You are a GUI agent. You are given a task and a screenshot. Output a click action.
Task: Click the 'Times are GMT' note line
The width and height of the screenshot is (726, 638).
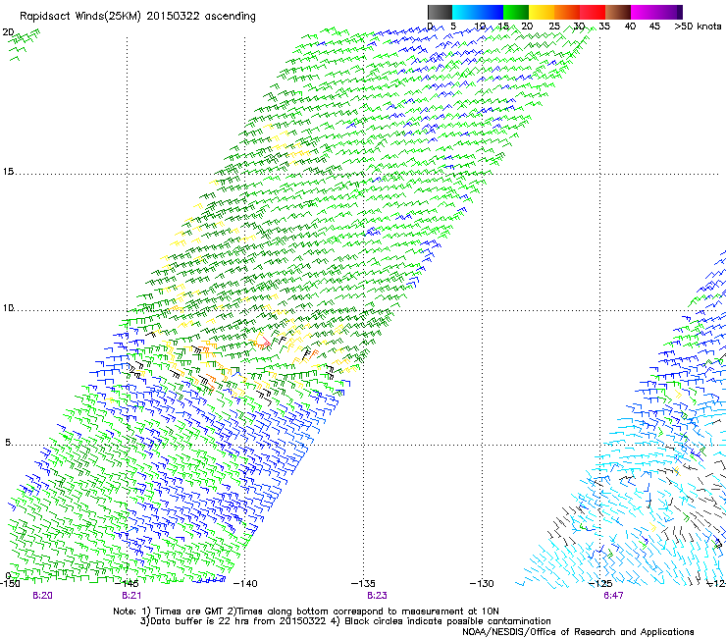[305, 611]
